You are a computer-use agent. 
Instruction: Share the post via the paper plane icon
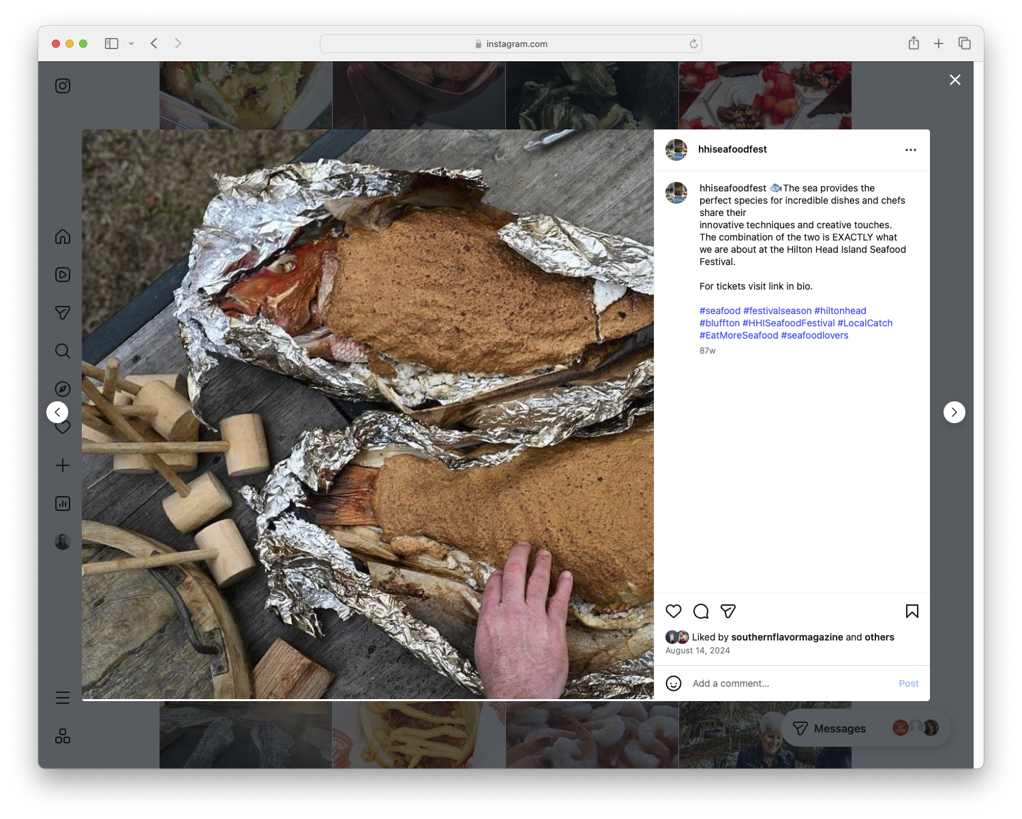(728, 611)
